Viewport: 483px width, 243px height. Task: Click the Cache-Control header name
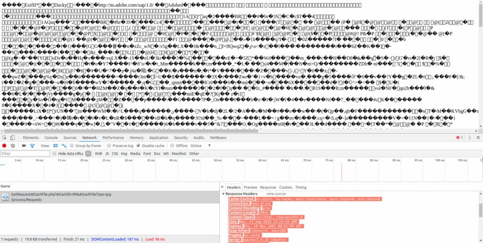point(241,199)
